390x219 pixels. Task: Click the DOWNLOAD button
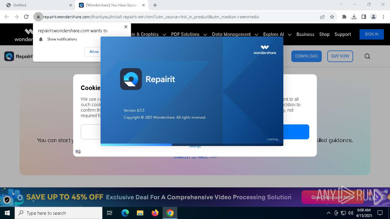(306, 56)
